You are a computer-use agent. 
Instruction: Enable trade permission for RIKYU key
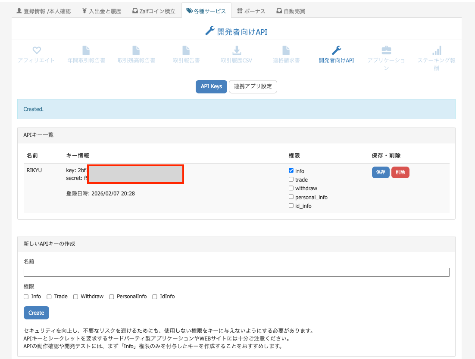(x=291, y=179)
